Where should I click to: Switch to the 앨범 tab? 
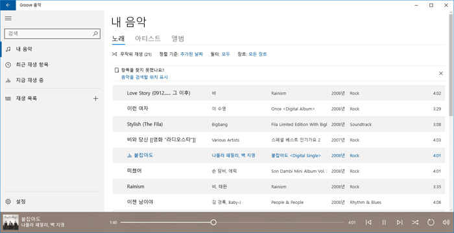pyautogui.click(x=178, y=38)
